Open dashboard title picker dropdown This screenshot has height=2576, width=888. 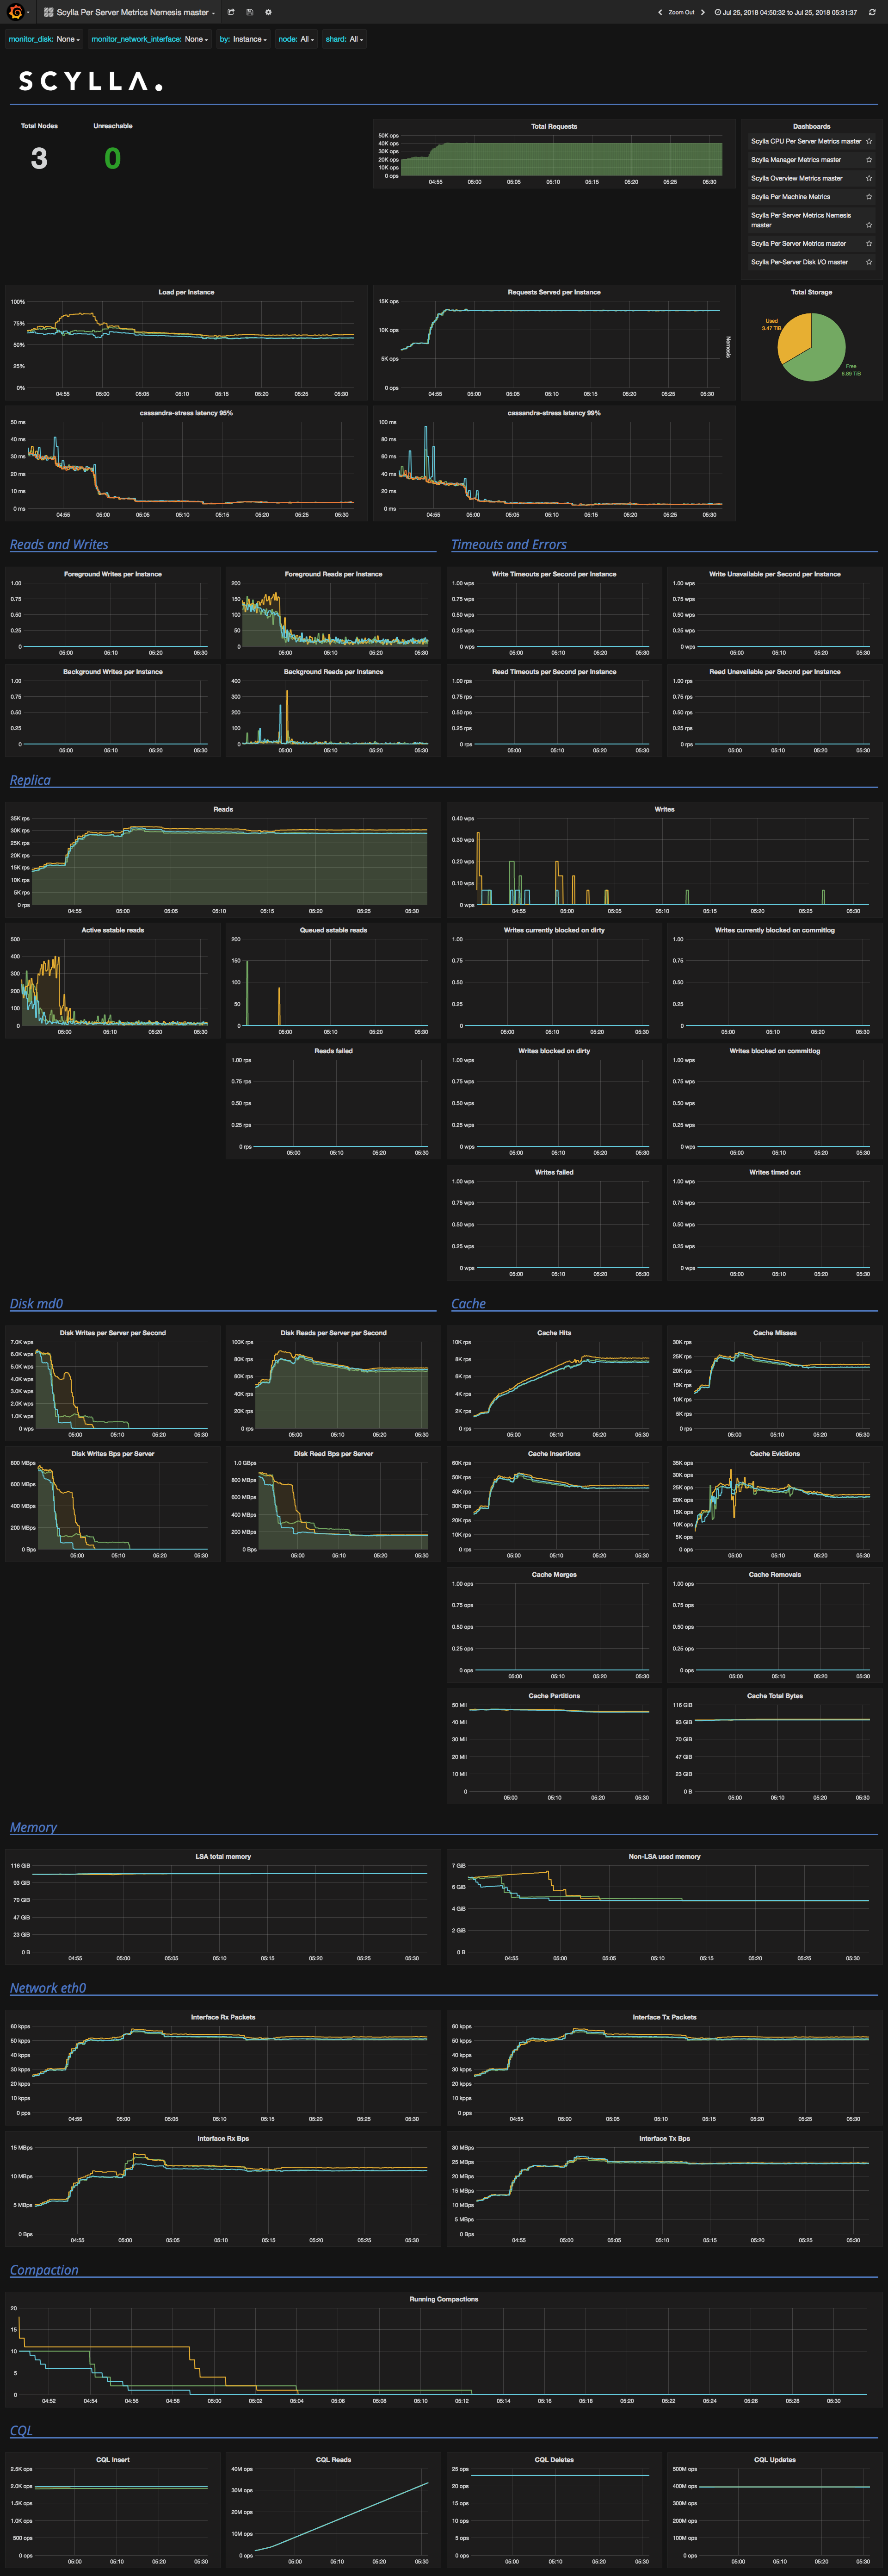click(x=136, y=12)
